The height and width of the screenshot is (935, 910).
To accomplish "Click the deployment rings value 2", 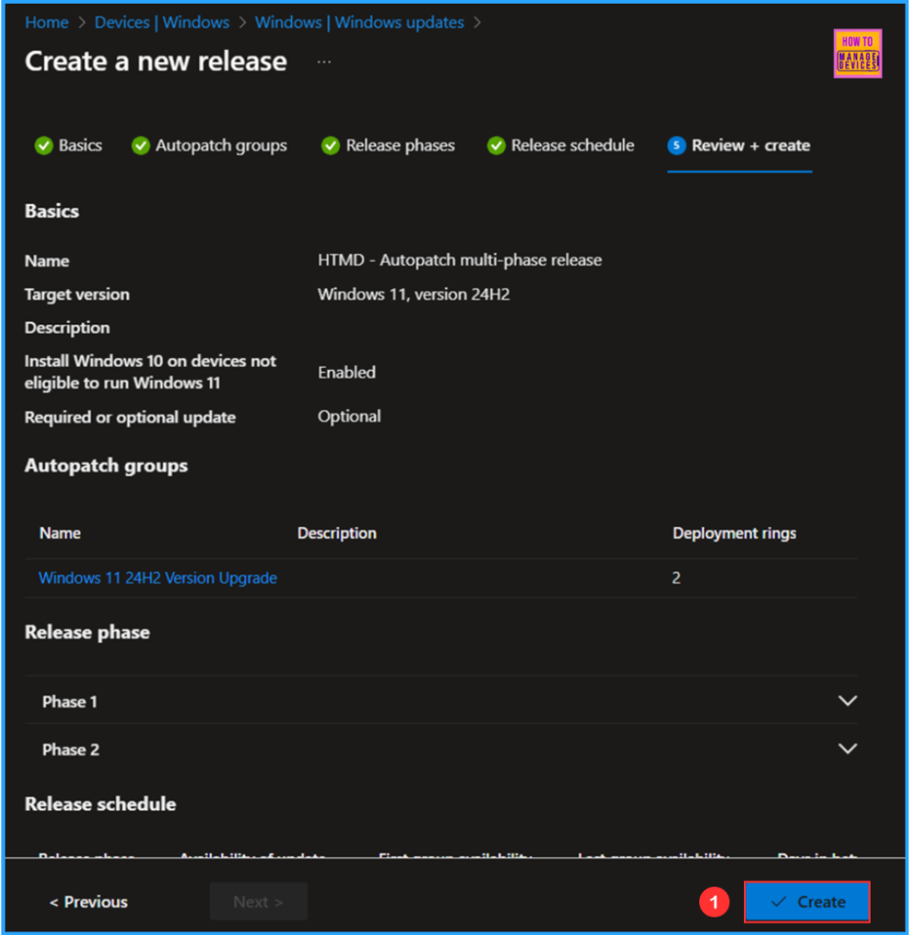I will tap(676, 578).
